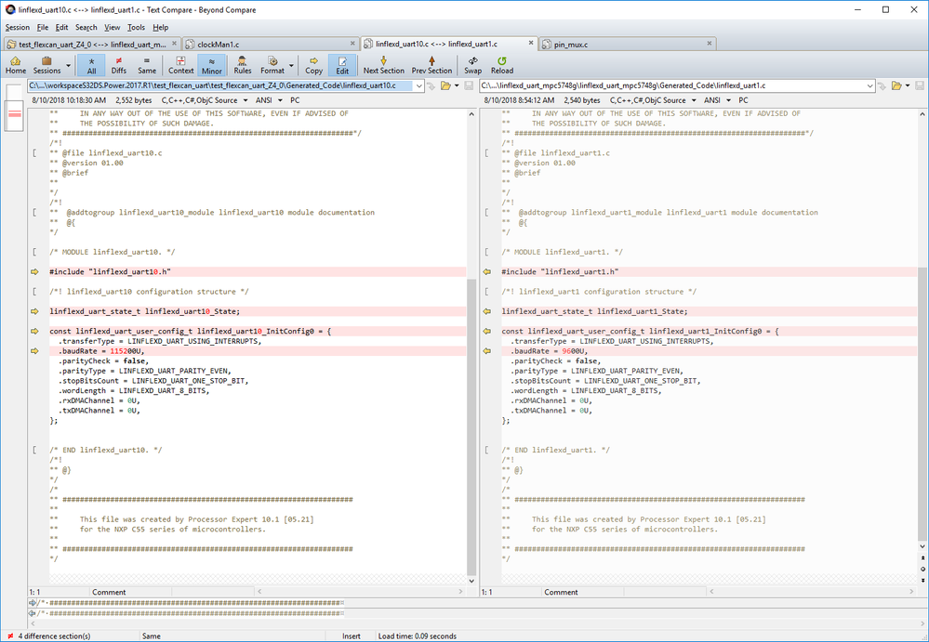Open left ANSI encoding dropdown
This screenshot has height=642, width=929.
click(269, 100)
